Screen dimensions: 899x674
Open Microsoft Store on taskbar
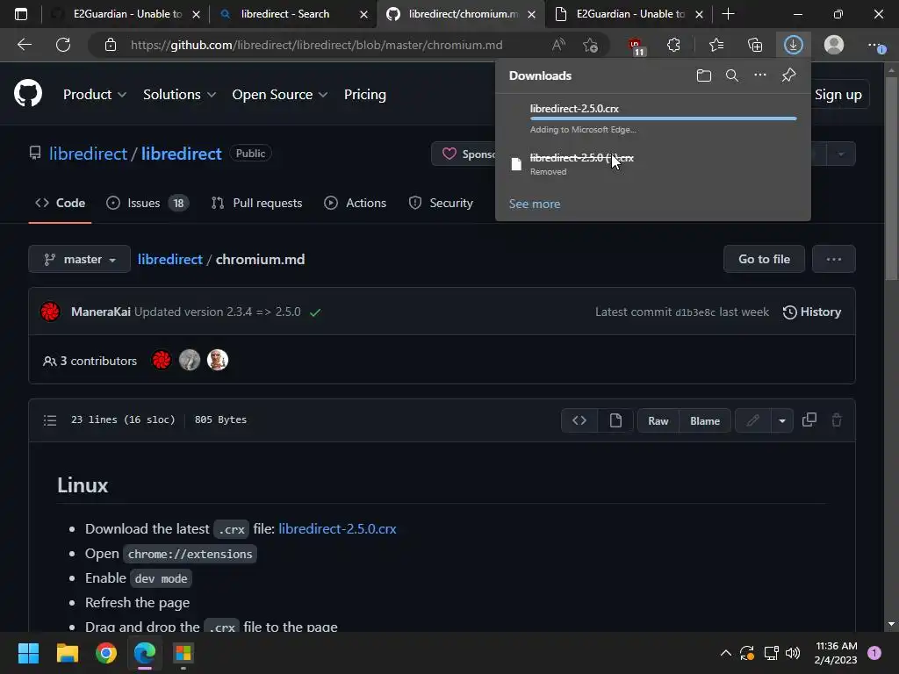coord(183,653)
